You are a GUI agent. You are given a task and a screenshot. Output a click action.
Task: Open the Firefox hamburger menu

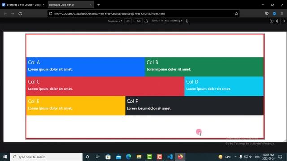point(282,13)
